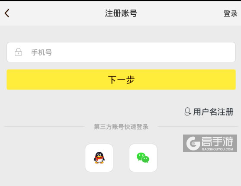The image size is (241, 186).
Task: Click the yellow 下一步 button
Action: [121, 80]
